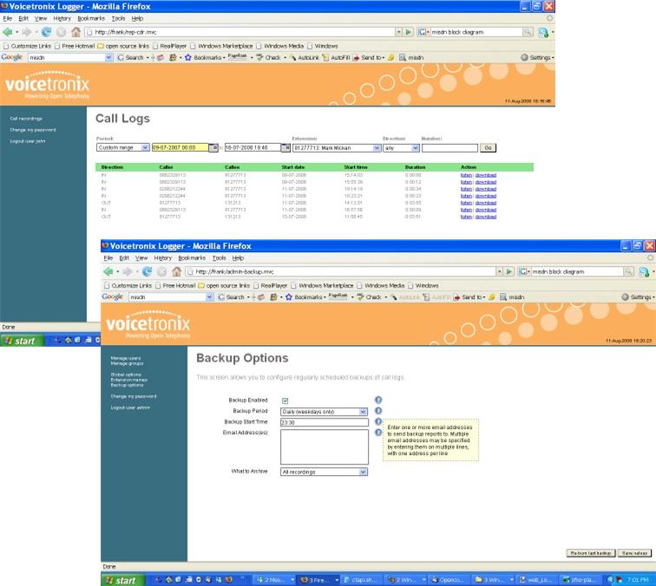Toggle the Backup Enabled checkbox

285,400
